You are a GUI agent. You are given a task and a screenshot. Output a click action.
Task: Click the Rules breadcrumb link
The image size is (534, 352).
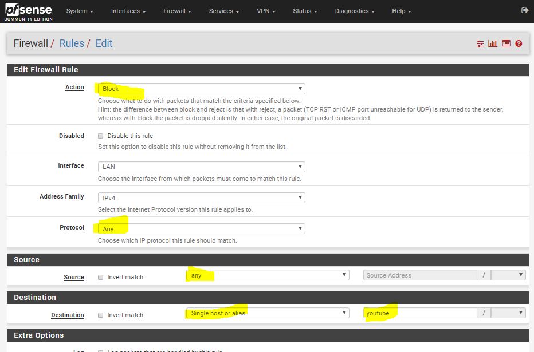tap(72, 43)
